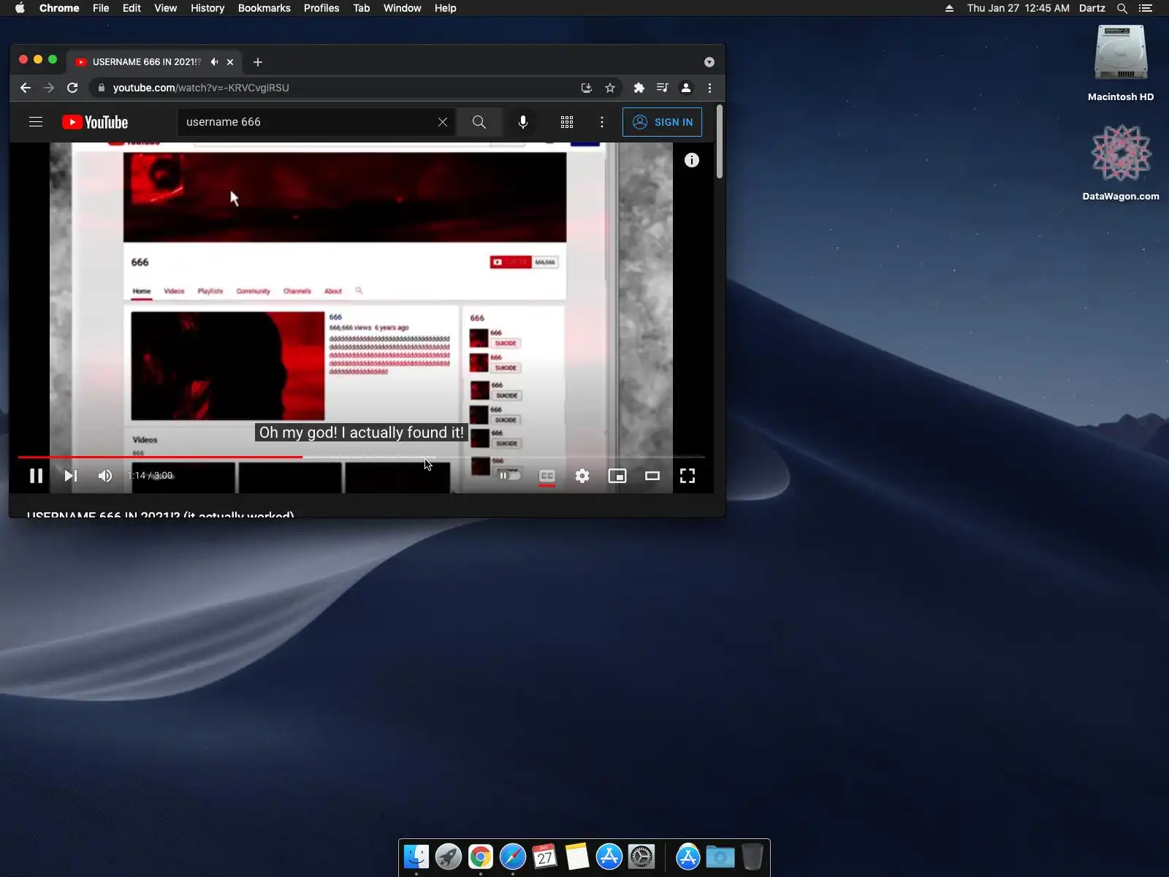
Task: Toggle the autoplay switch in player
Action: click(x=510, y=476)
